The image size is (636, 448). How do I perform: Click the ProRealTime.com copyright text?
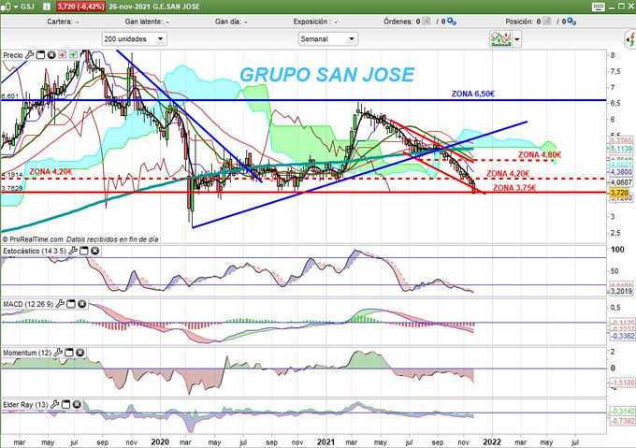pyautogui.click(x=33, y=239)
